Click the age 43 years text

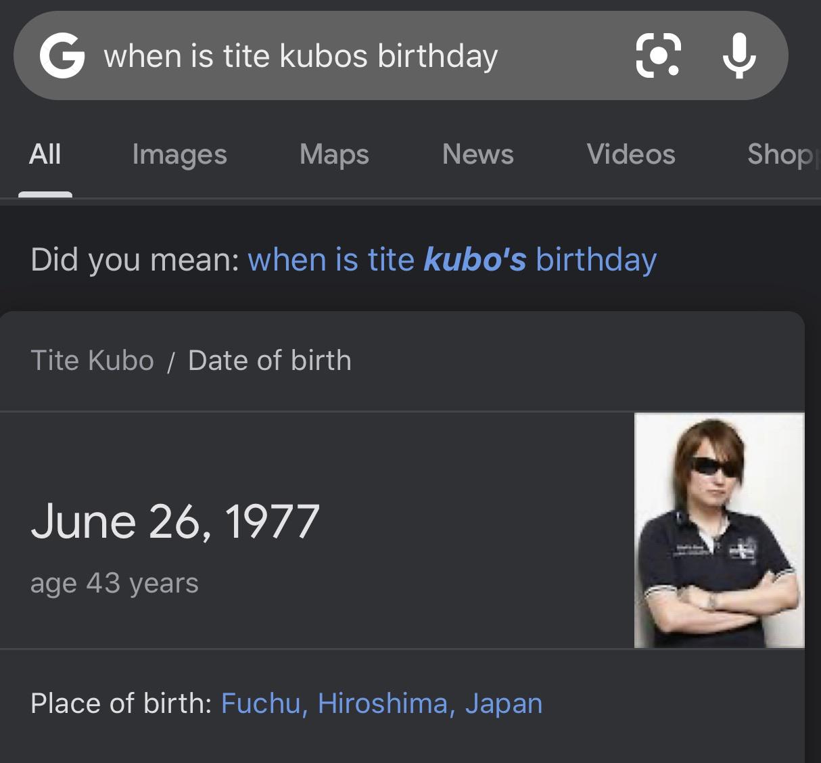[x=114, y=582]
